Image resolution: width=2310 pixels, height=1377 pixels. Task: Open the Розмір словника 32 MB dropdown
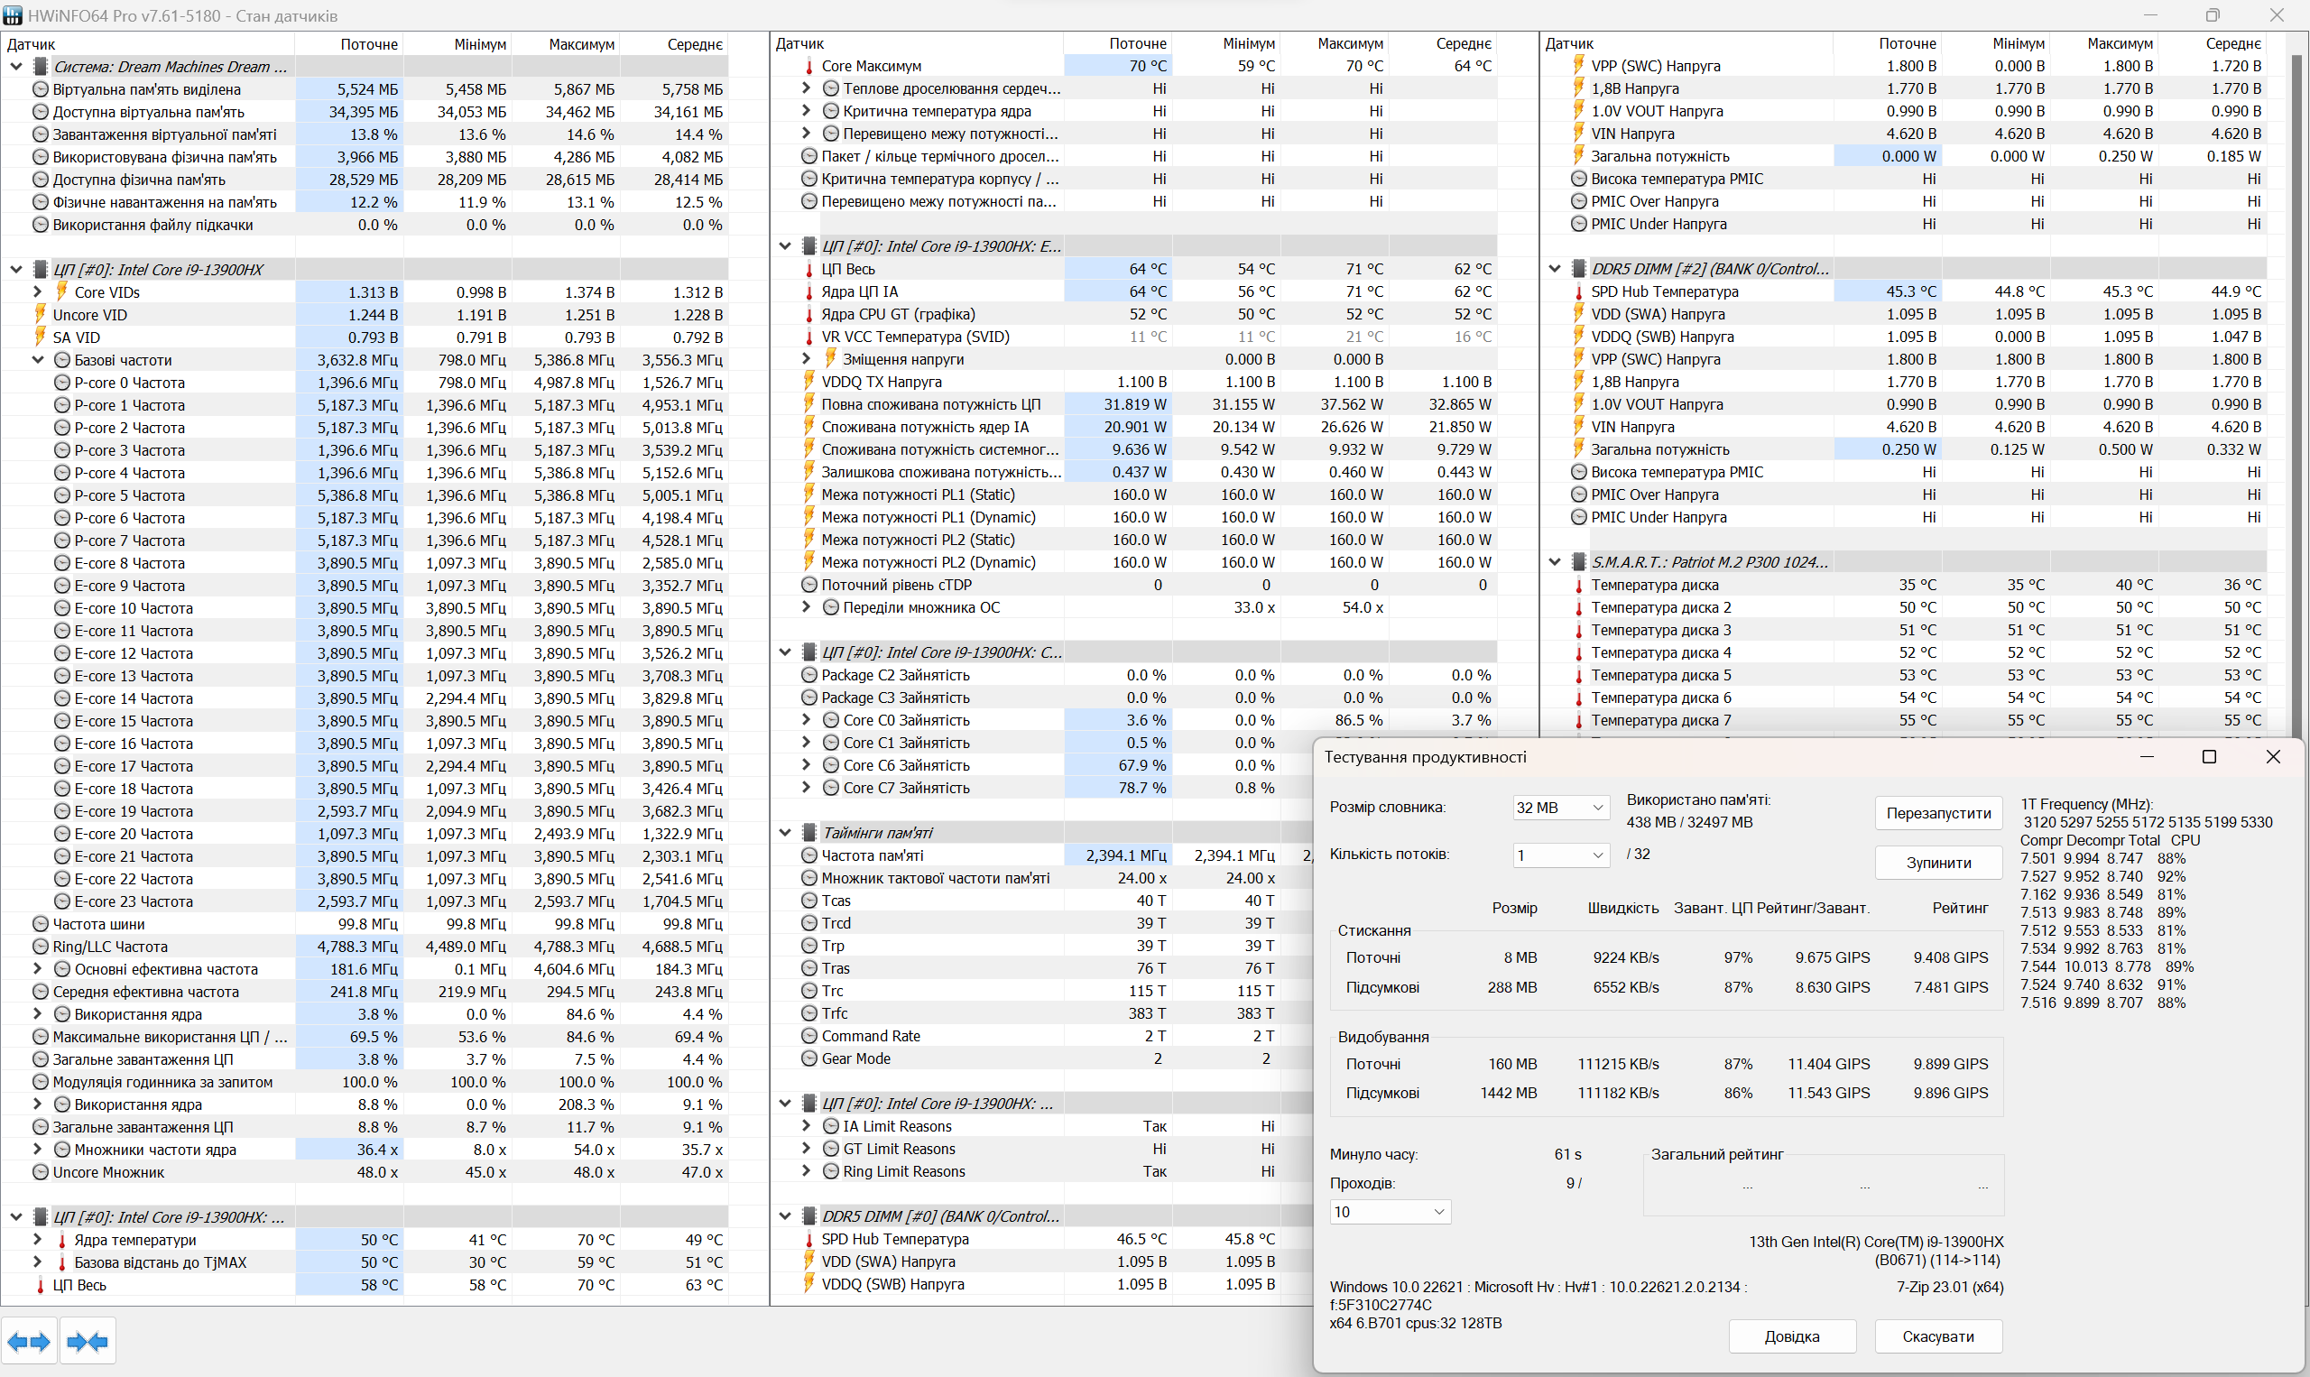[x=1560, y=809]
